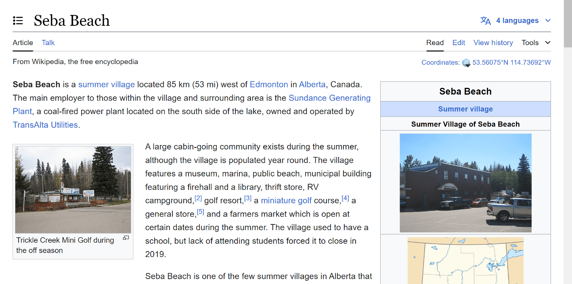Switch to the Talk tab
The width and height of the screenshot is (572, 284).
tap(48, 43)
